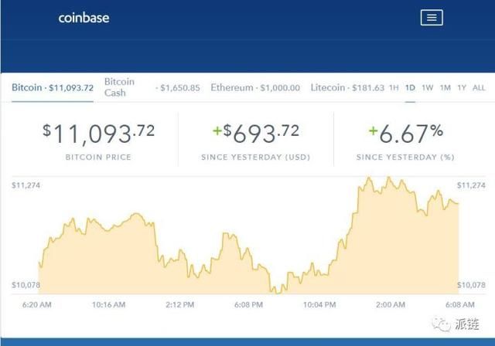Select the Bitcoin tab
This screenshot has height=346, width=495.
tap(53, 87)
